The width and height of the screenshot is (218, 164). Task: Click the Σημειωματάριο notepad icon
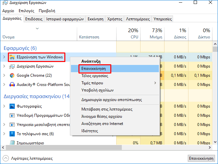click(12, 143)
